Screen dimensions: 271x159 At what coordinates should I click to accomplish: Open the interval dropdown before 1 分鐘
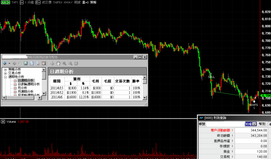(x=22, y=3)
